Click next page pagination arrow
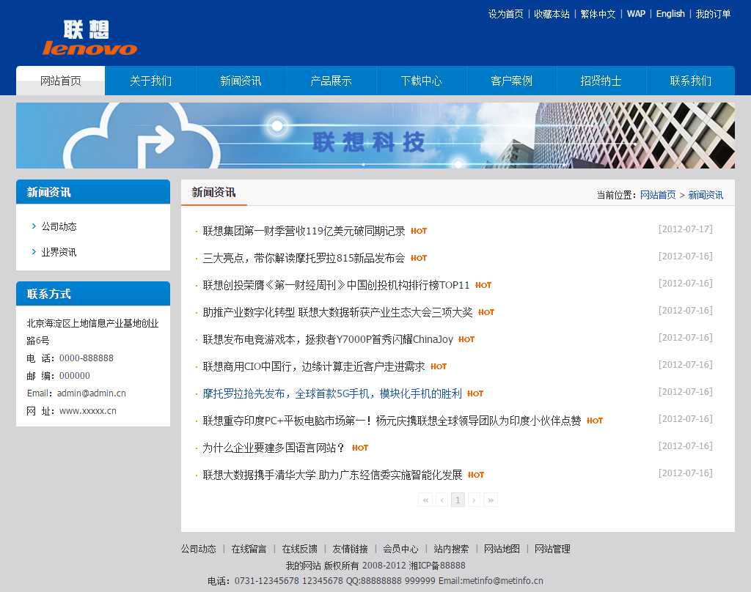The image size is (751, 592). [474, 500]
